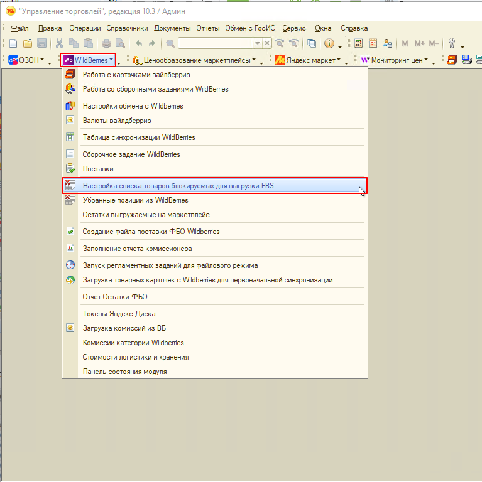Clear the search field with X button

(267, 43)
